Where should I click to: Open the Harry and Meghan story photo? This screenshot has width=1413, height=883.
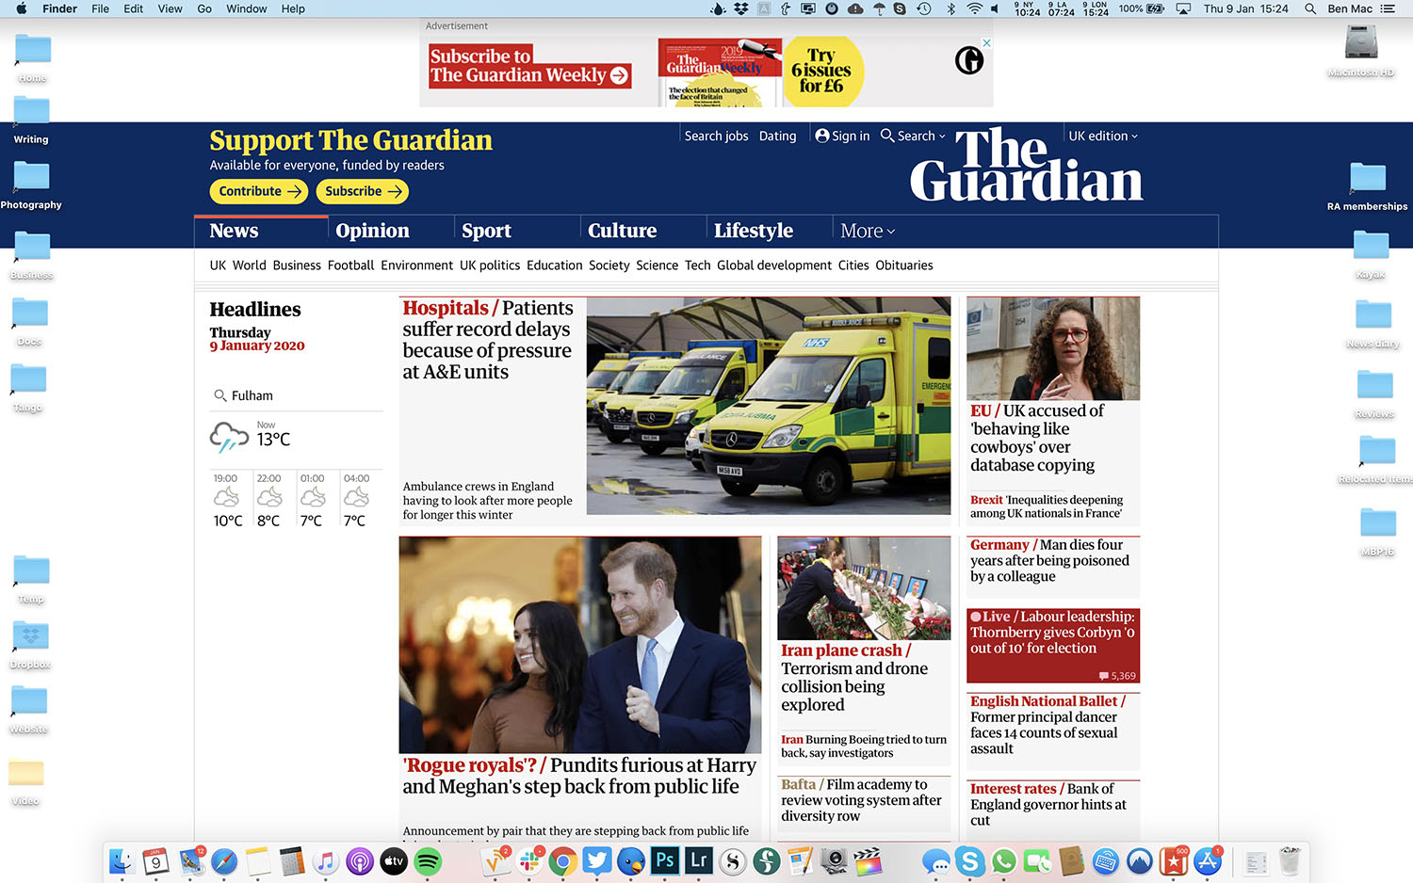(579, 645)
